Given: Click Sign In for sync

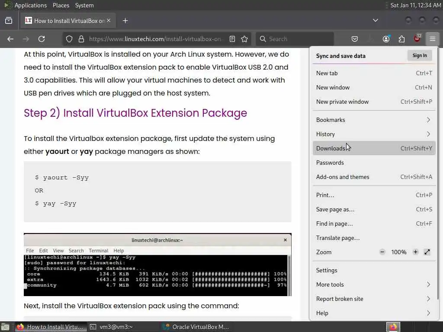Looking at the screenshot, I should point(420,56).
